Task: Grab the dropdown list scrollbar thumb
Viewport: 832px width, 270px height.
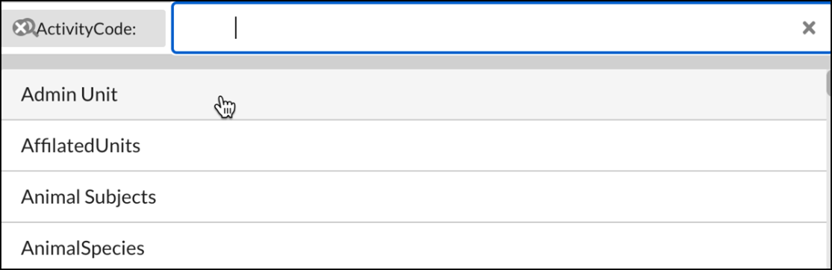Action: pyautogui.click(x=829, y=83)
